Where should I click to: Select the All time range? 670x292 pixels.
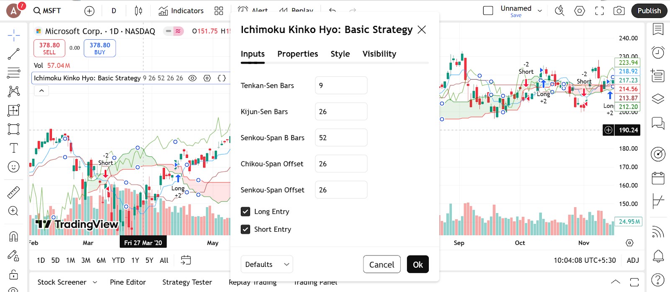click(164, 260)
